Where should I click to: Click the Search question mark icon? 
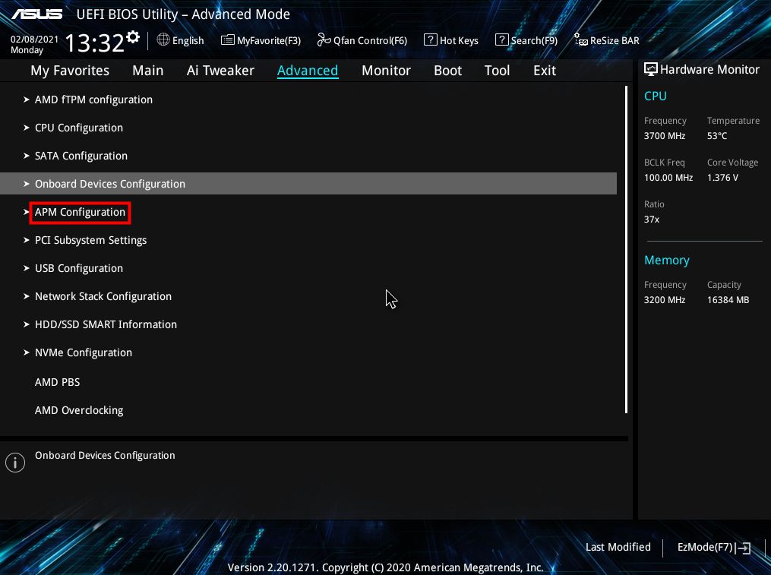pos(501,39)
